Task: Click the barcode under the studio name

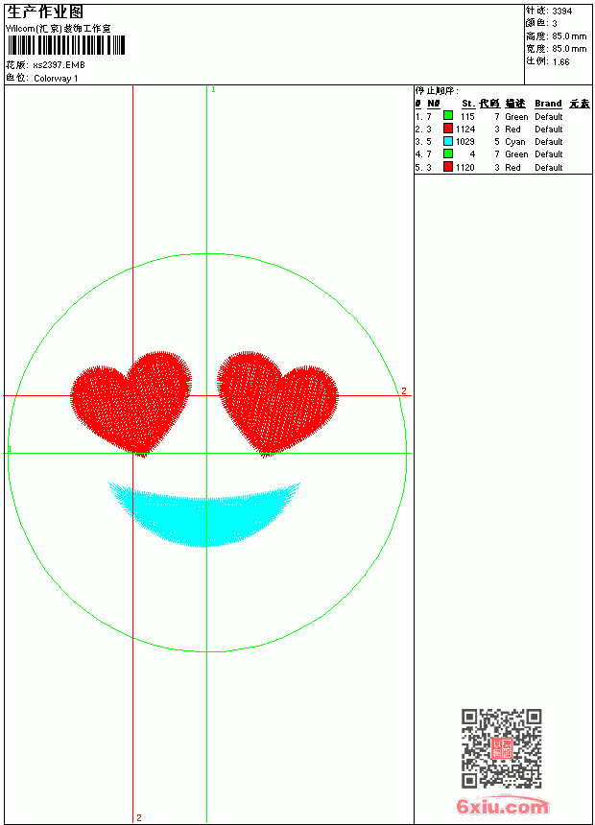Action: point(66,45)
